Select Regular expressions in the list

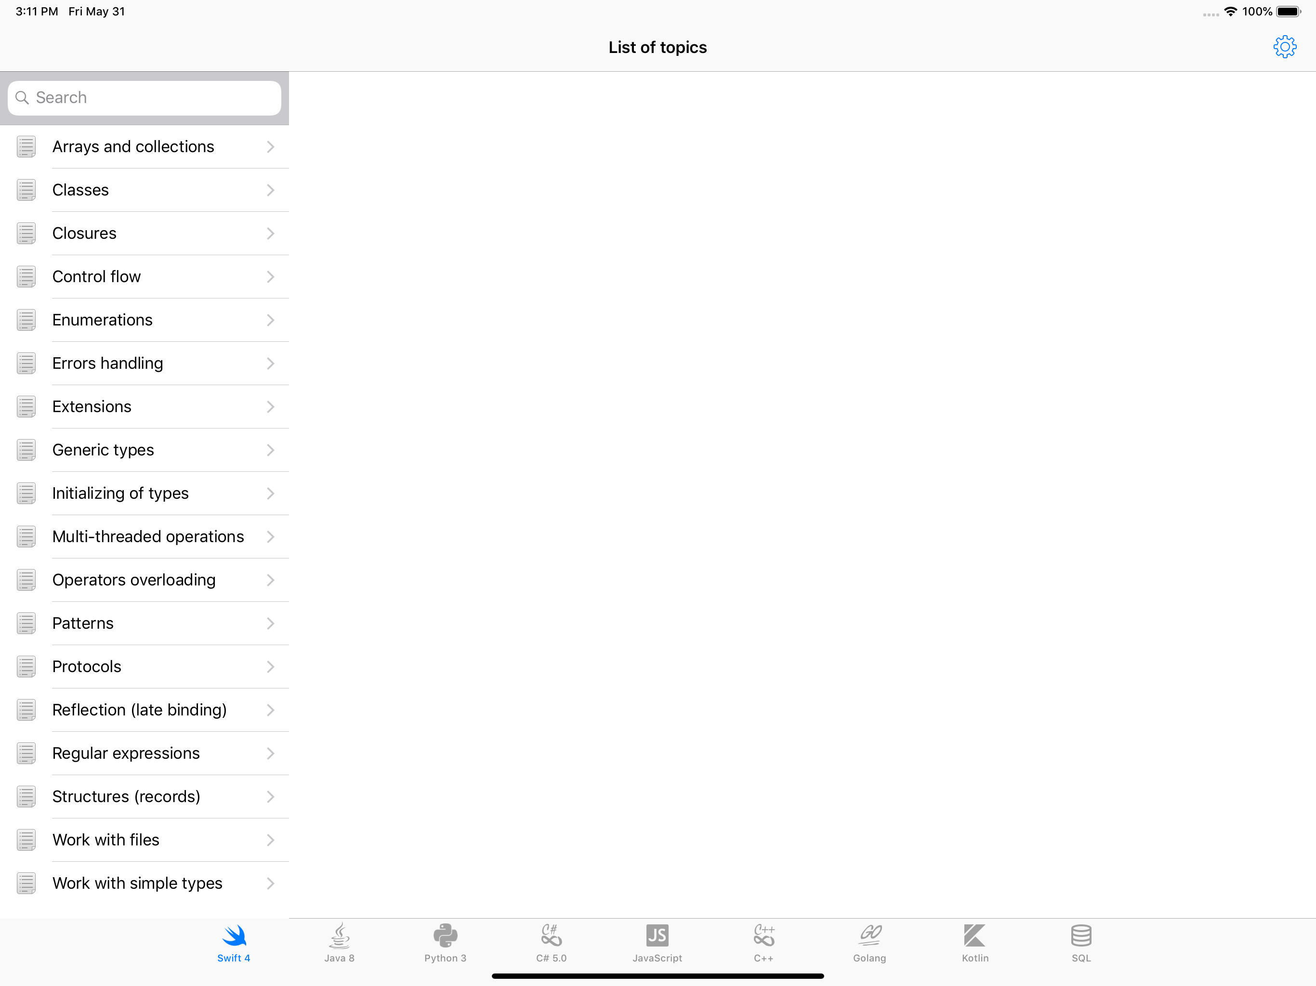[x=126, y=753]
